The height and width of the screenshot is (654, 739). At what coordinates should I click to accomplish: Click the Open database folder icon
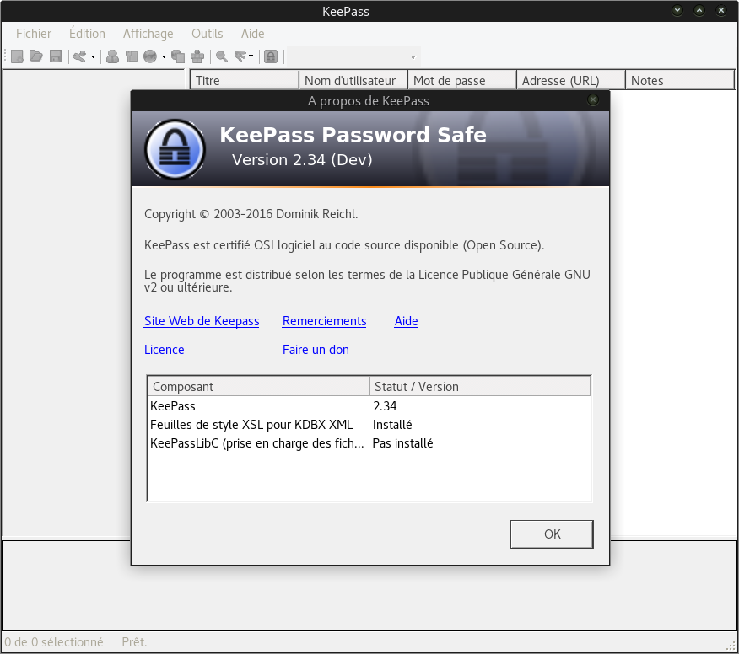36,56
